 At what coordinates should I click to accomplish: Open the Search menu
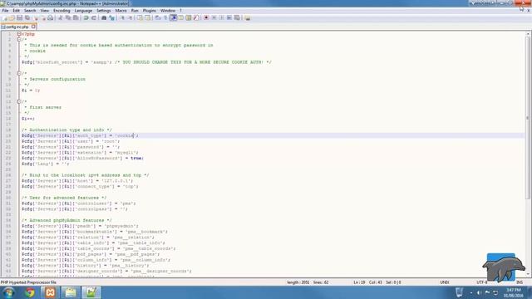[x=30, y=11]
